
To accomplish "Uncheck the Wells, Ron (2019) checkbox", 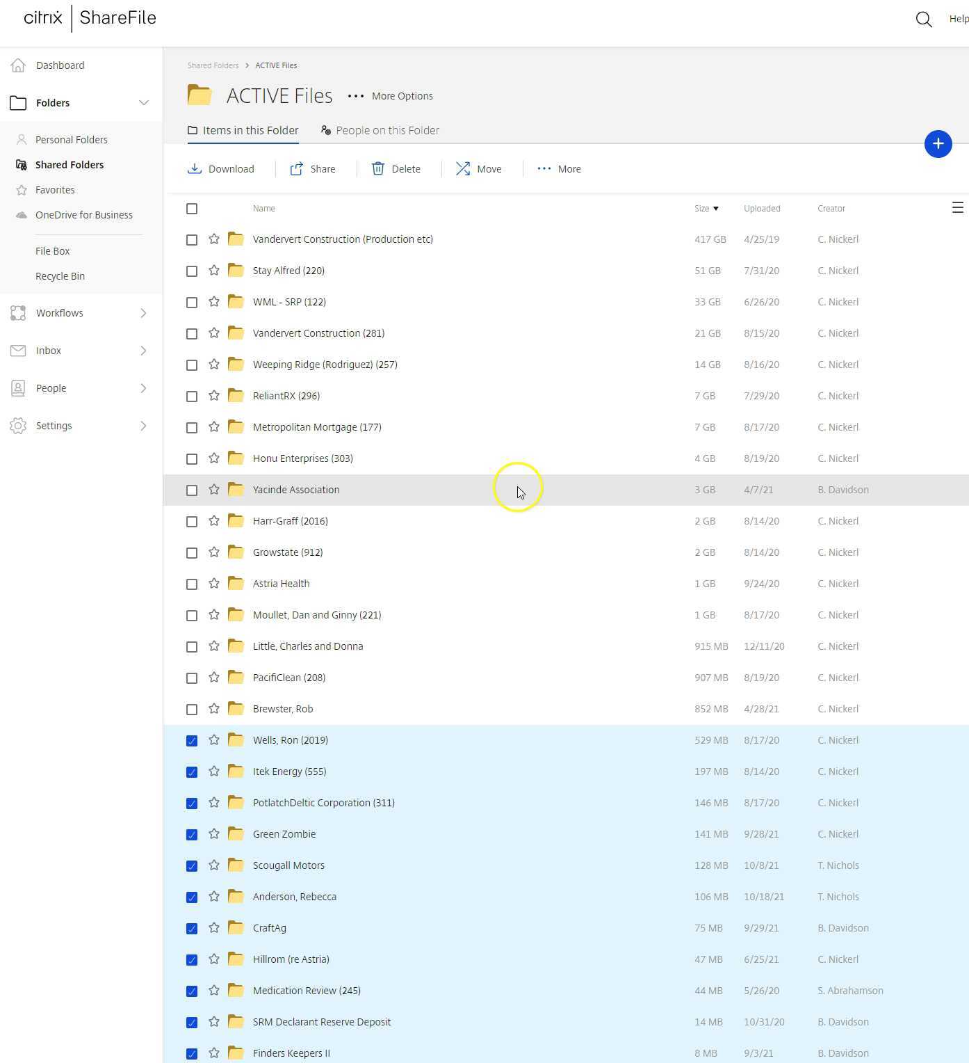I will click(192, 740).
